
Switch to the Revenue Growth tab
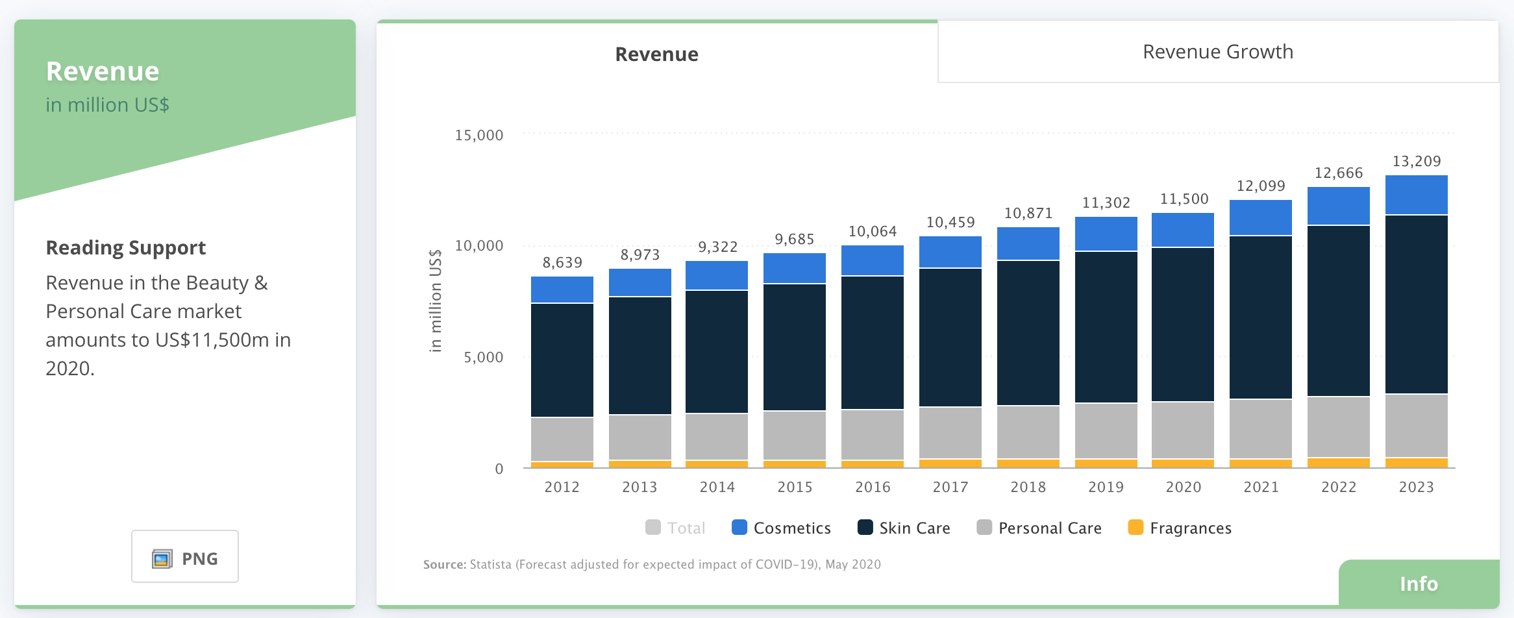1218,52
